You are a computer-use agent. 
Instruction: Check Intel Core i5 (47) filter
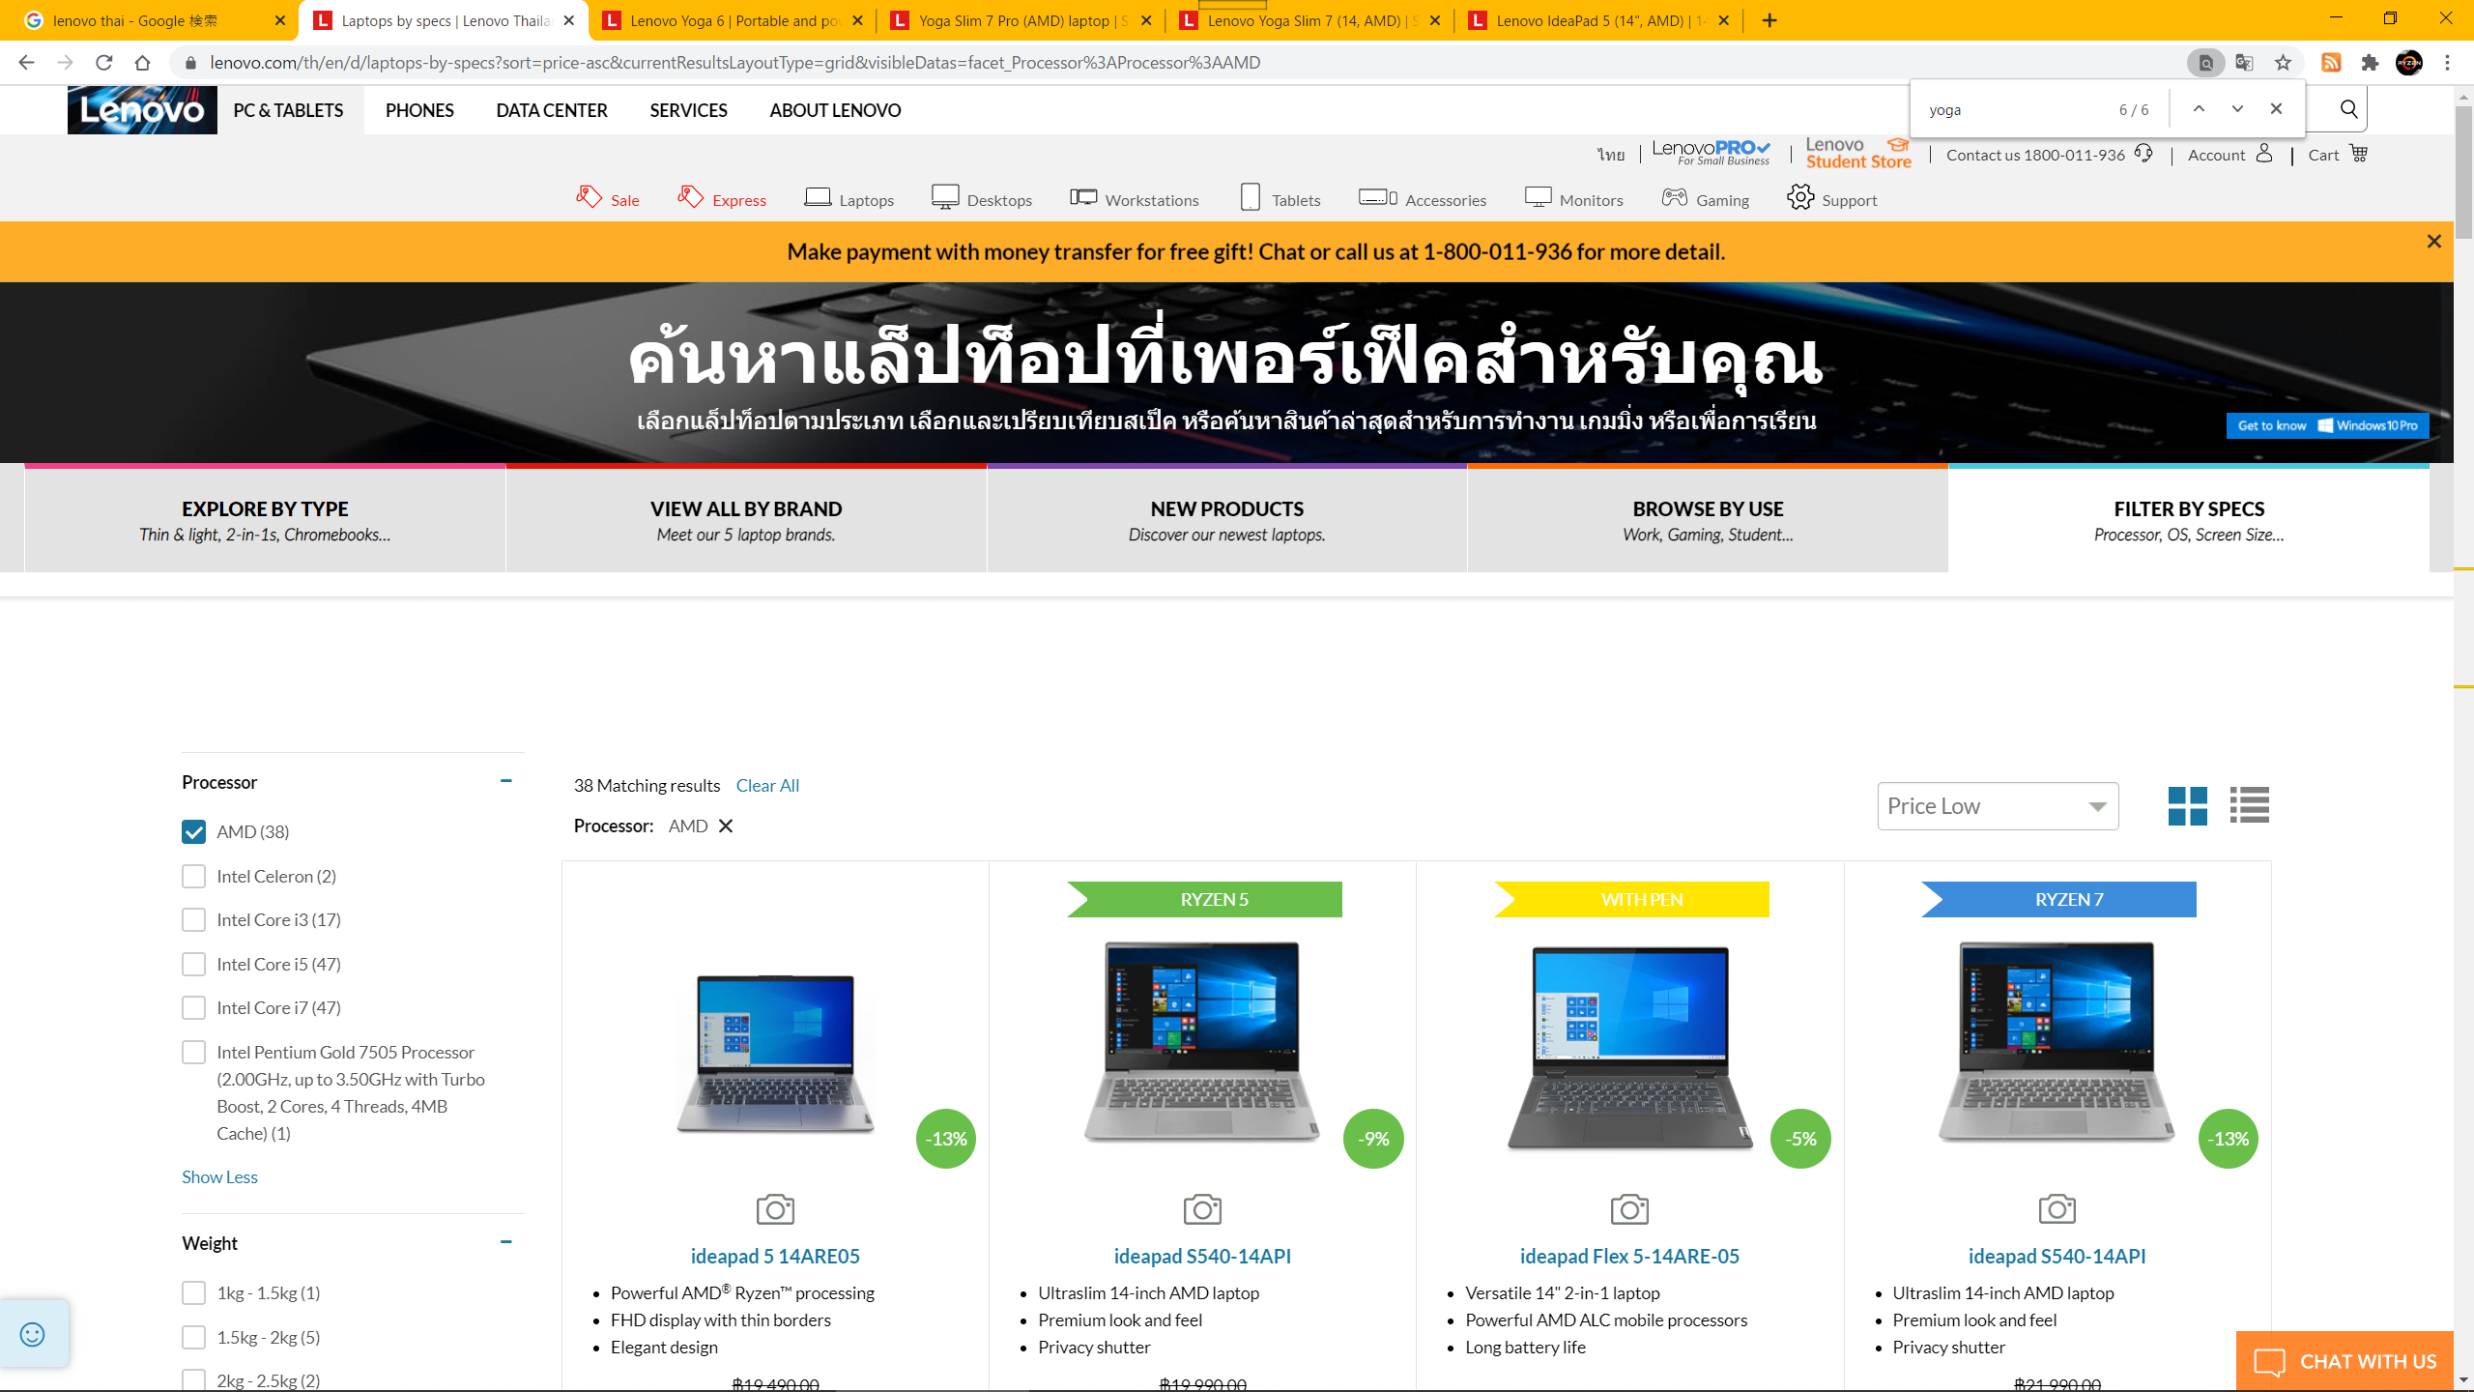193,964
